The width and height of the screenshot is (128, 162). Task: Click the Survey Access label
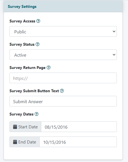click(22, 21)
